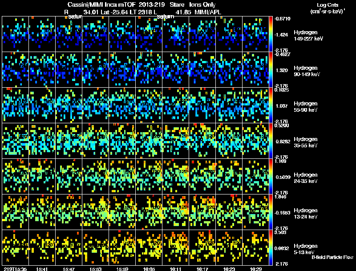Select the '16:17' time axis label
356x271 pixels.
(202, 269)
